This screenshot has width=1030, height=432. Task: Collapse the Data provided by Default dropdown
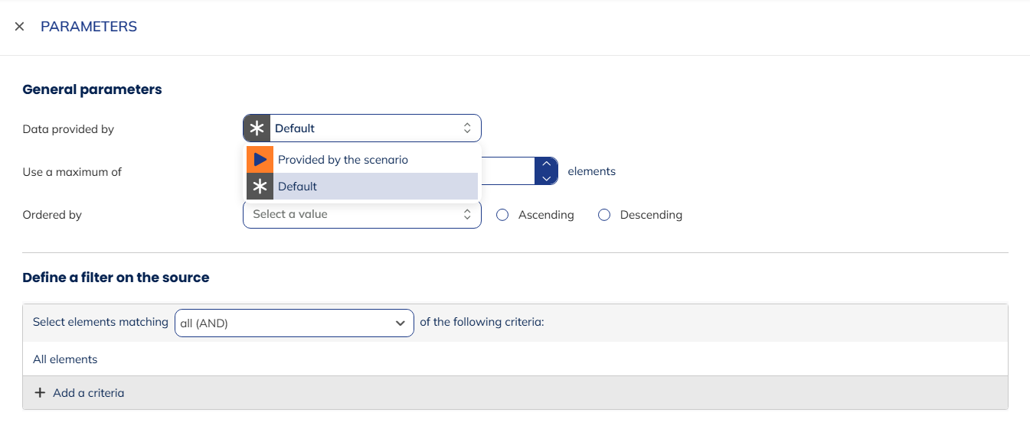coord(368,128)
